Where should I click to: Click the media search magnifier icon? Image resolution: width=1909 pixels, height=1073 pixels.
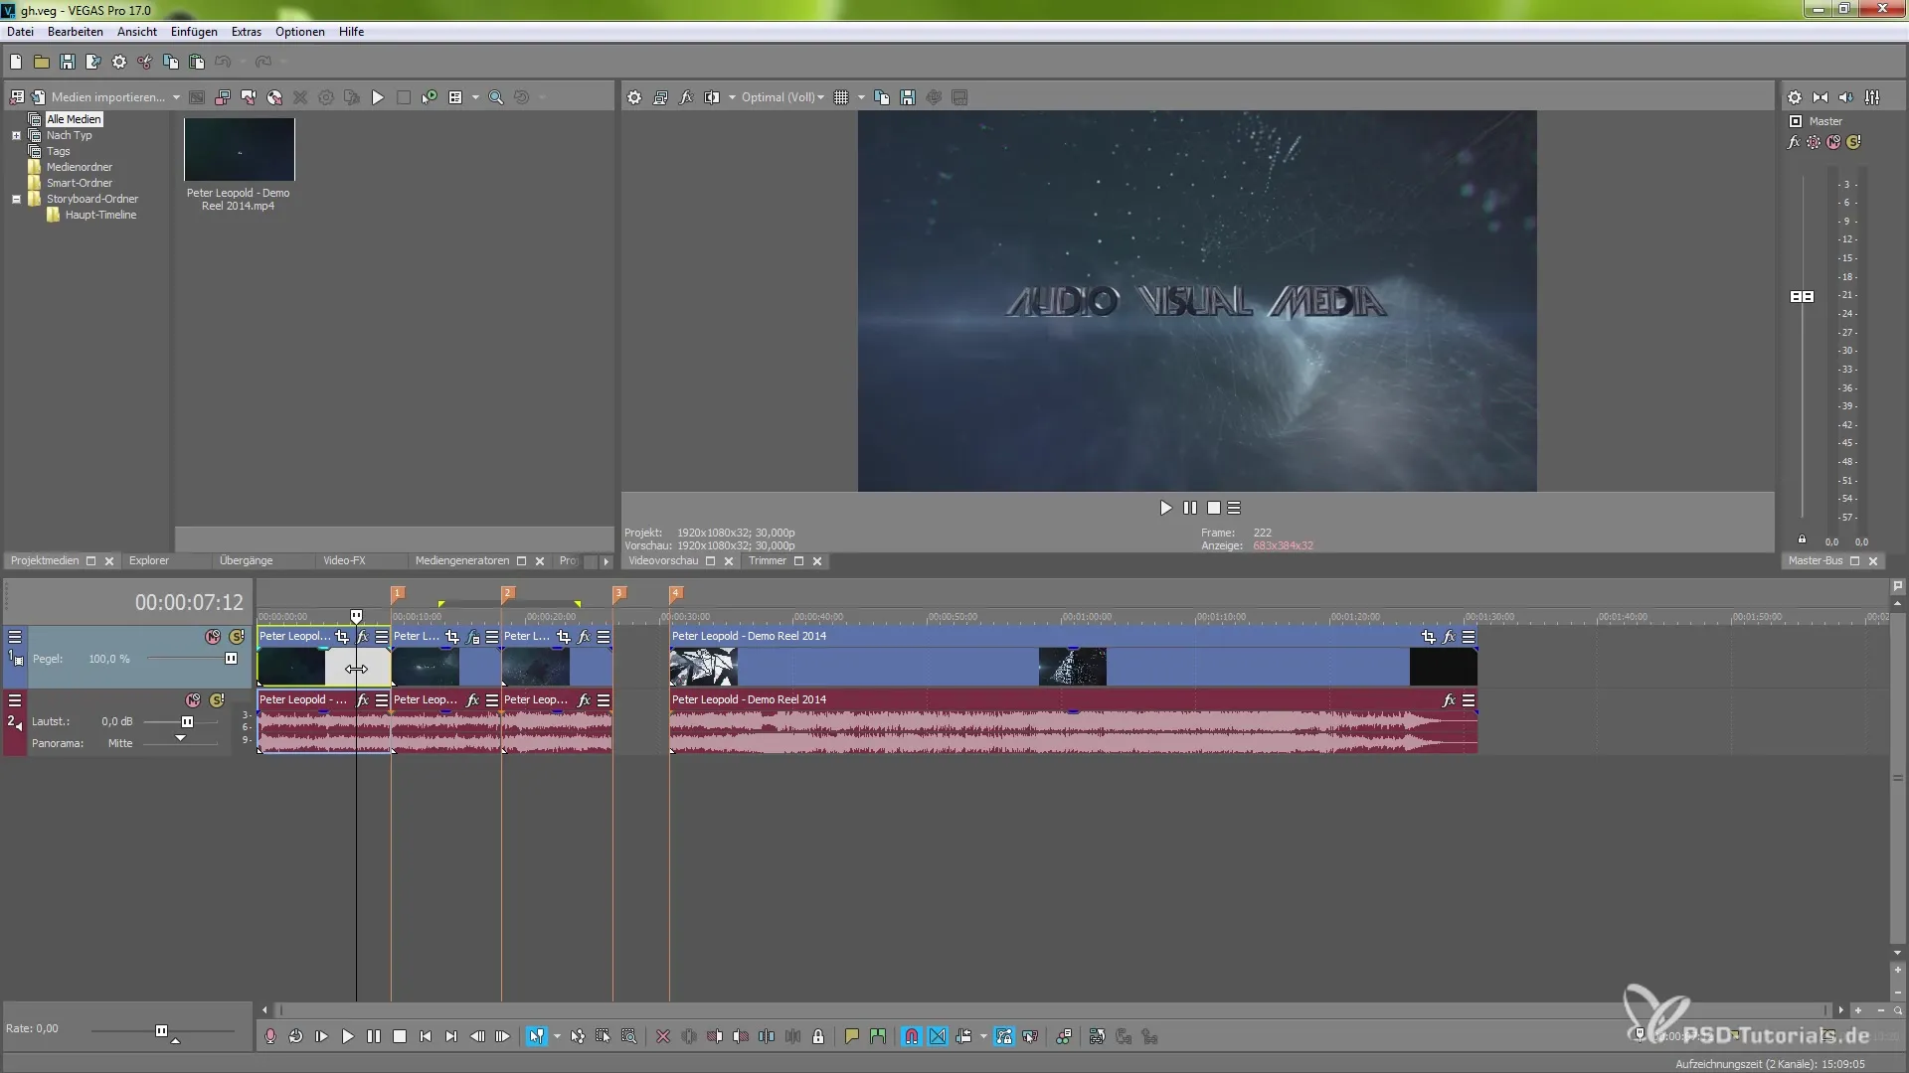point(495,97)
